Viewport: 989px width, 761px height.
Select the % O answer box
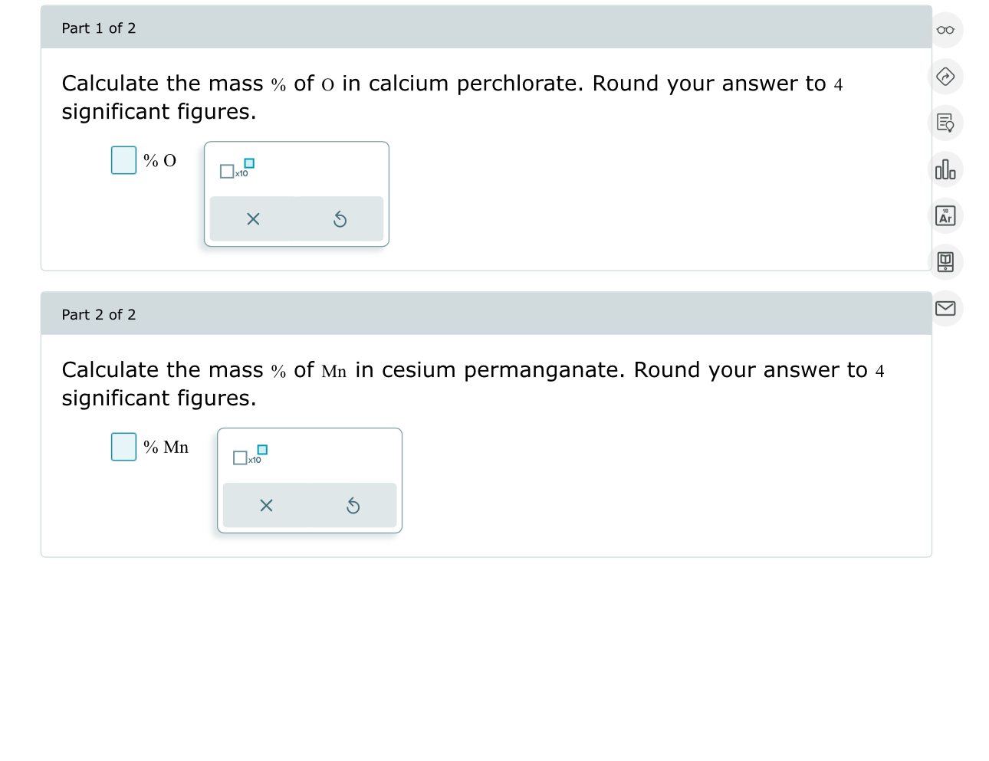123,160
